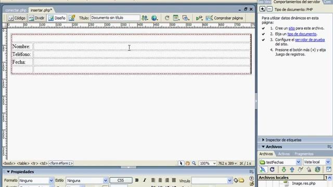Collapse the Propiedades panel

coord(8,172)
